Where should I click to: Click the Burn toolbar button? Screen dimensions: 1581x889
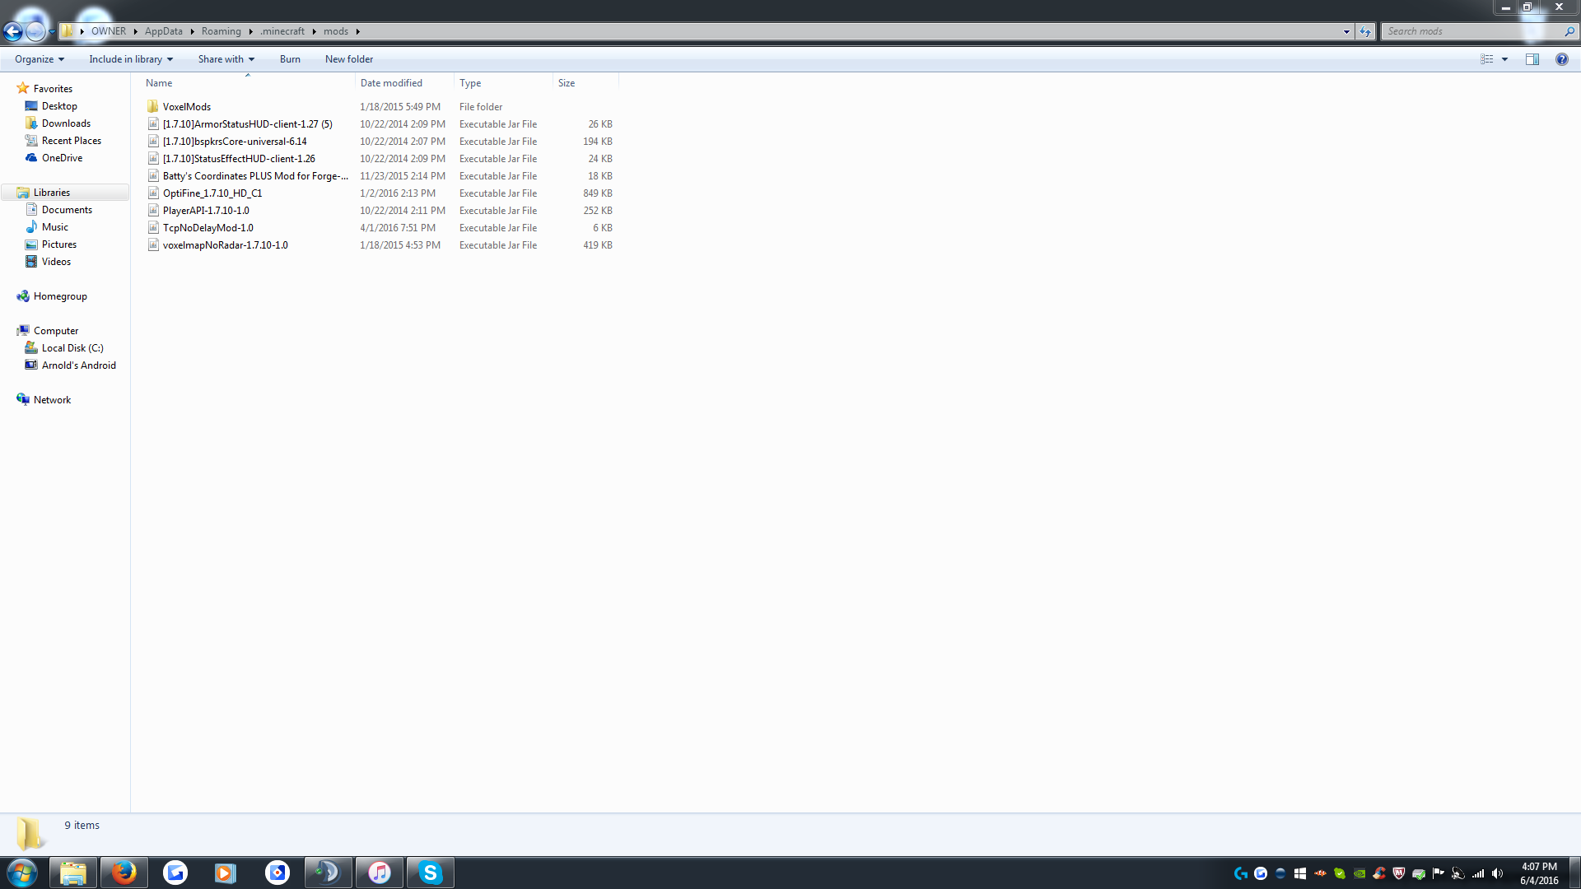(x=290, y=59)
